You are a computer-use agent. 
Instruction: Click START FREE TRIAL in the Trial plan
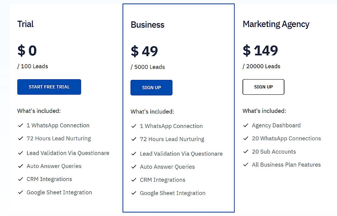point(49,87)
